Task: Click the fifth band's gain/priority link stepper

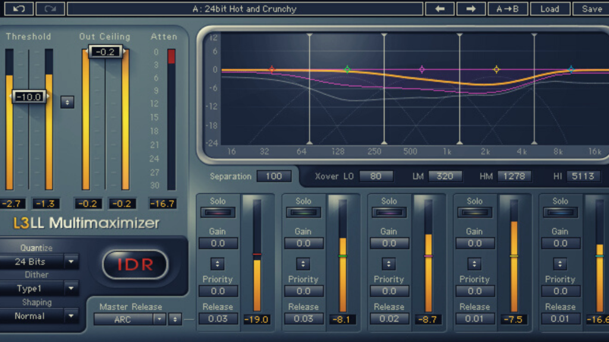Action: pyautogui.click(x=560, y=264)
